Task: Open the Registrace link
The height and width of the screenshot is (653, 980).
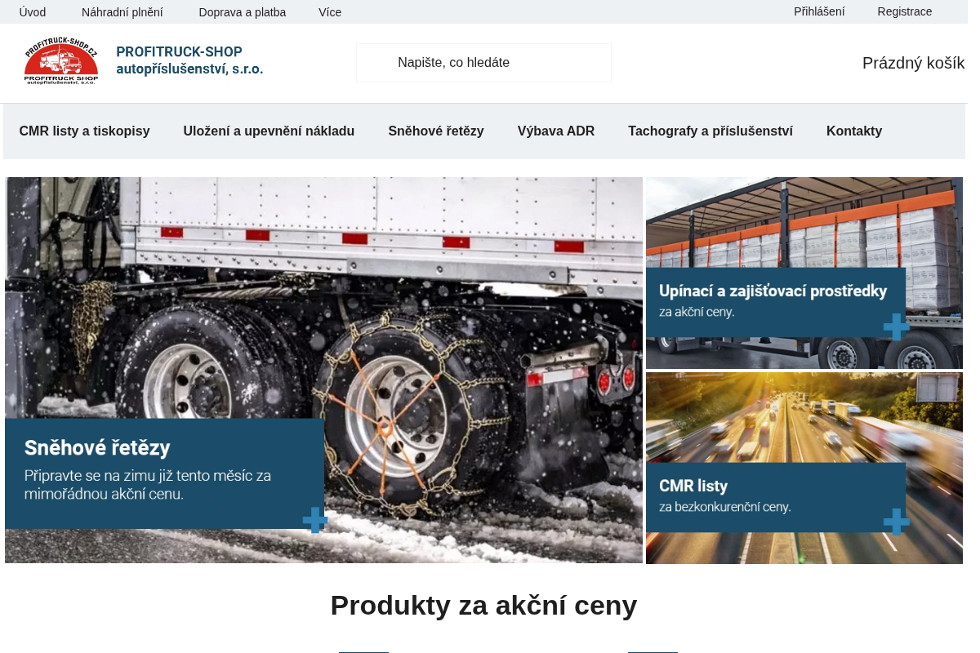Action: coord(905,11)
